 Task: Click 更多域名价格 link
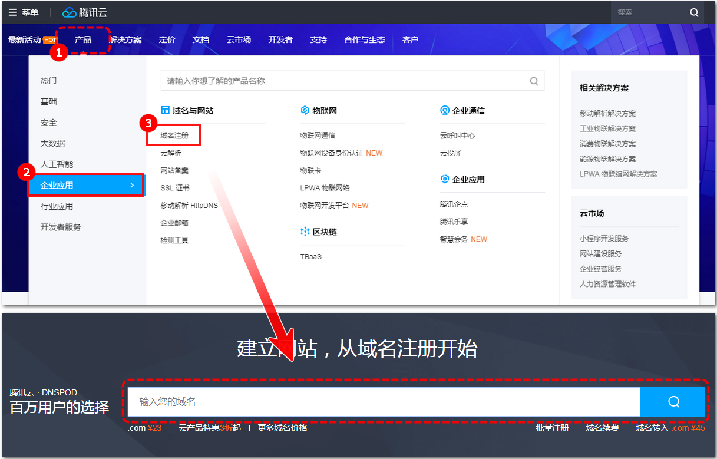282,428
